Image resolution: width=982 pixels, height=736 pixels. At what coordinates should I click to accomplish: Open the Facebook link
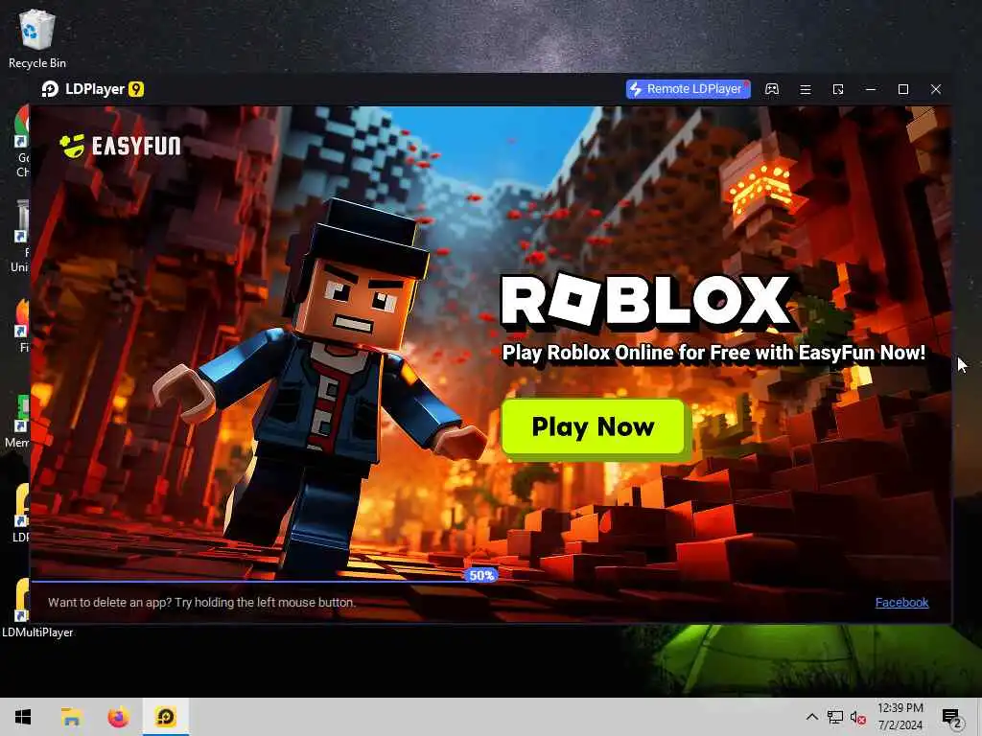tap(901, 602)
